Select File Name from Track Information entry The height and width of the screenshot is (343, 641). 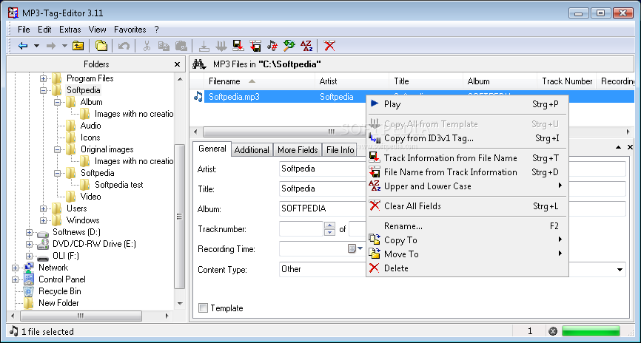click(467, 172)
